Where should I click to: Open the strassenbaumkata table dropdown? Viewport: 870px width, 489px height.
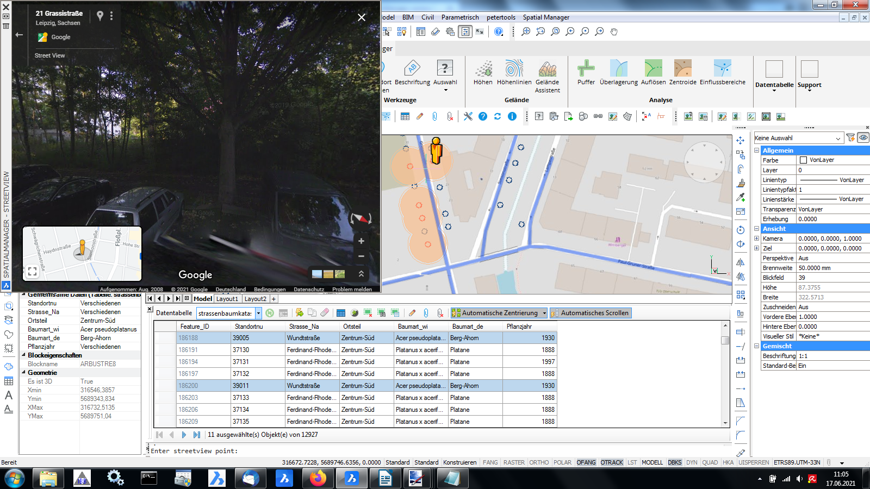click(x=259, y=313)
